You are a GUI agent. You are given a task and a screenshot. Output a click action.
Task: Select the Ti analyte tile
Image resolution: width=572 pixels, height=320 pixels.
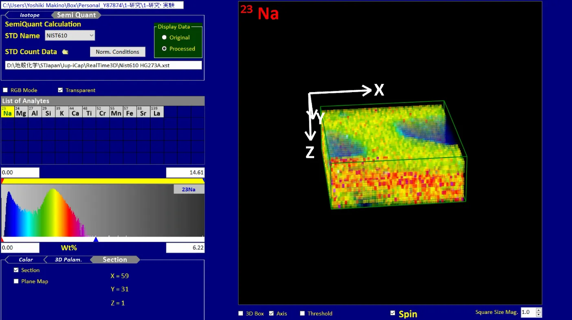pos(89,112)
